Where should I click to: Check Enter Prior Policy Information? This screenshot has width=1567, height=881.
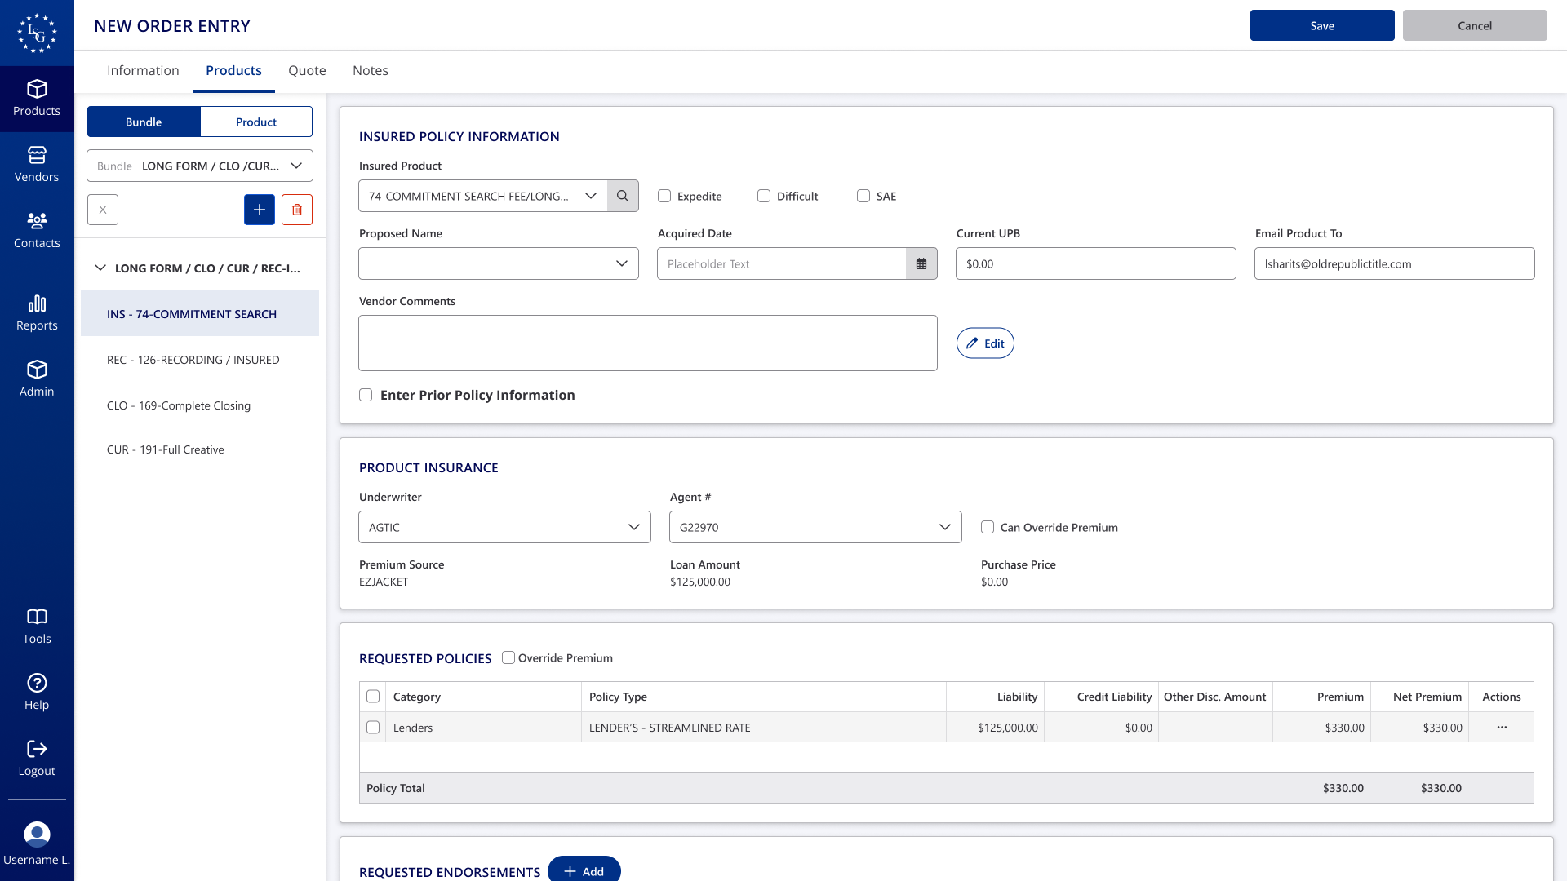coord(366,395)
